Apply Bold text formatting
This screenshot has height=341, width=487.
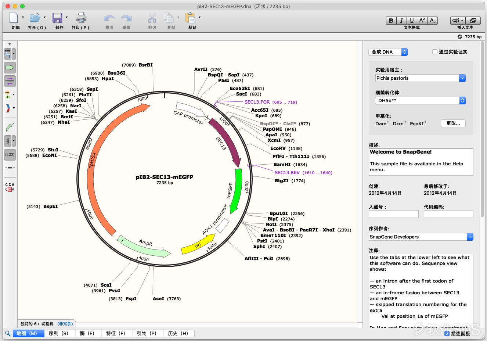(391, 21)
